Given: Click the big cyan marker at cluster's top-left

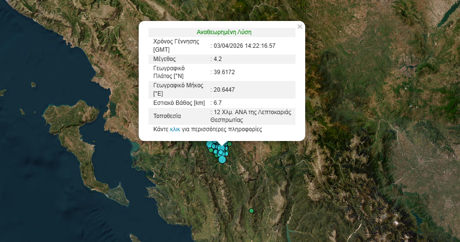Looking at the screenshot, I should pos(210,144).
